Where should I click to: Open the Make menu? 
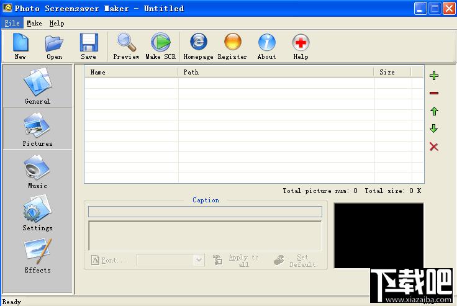[x=34, y=24]
